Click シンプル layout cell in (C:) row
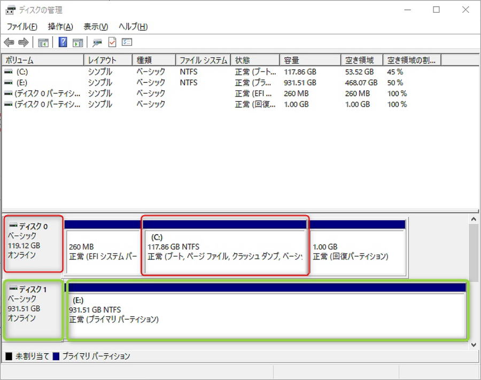Image resolution: width=481 pixels, height=380 pixels. [100, 72]
